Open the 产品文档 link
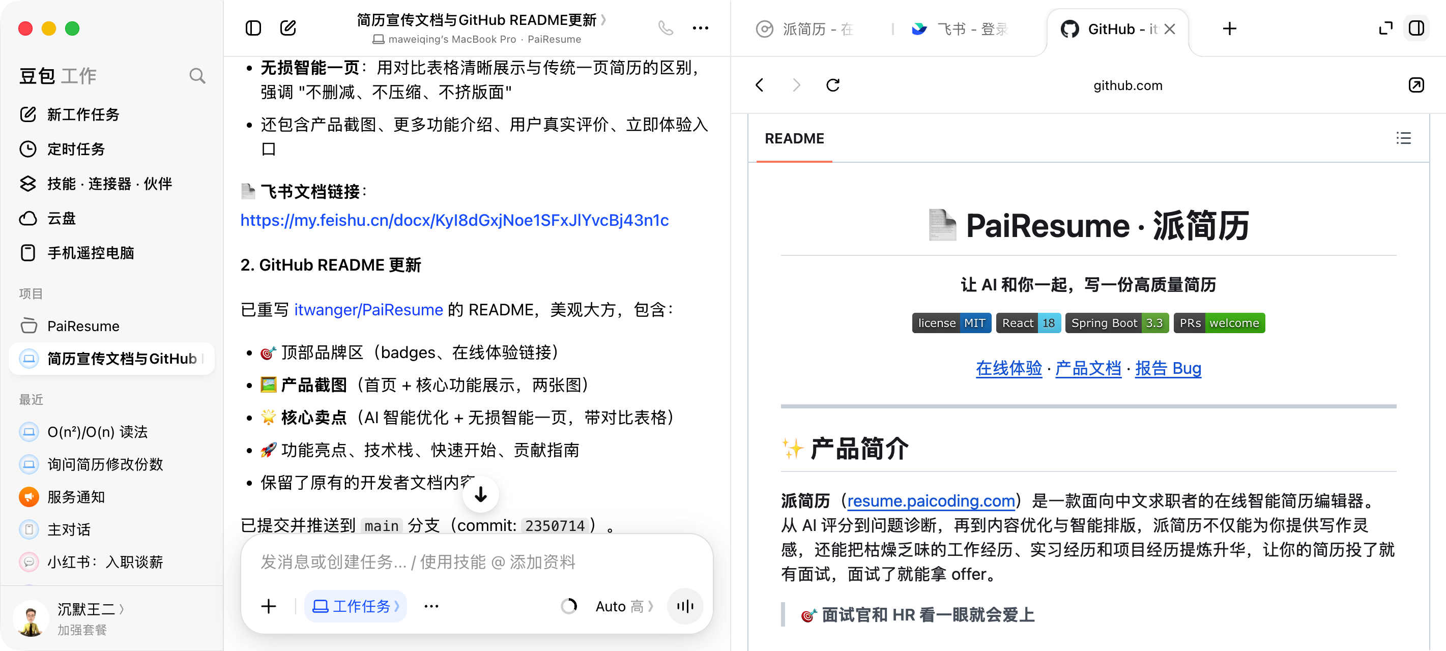Screen dimensions: 1446x651 [x=1088, y=369]
